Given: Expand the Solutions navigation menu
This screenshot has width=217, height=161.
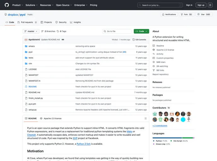Looking at the screenshot, I should [32, 5].
